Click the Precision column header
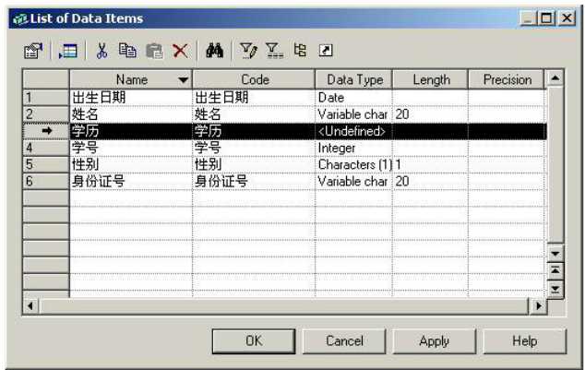The height and width of the screenshot is (370, 585). pos(507,79)
